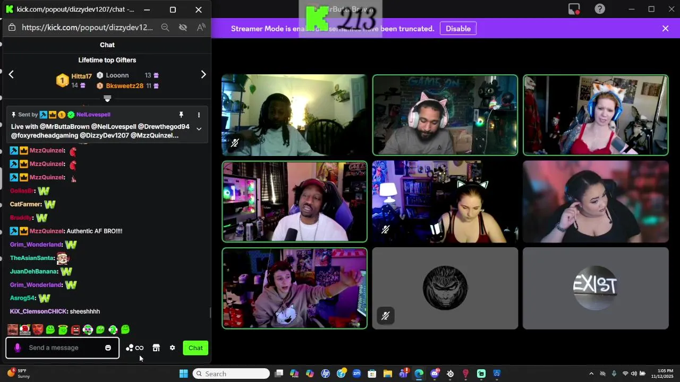Click the read aloud icon in the address bar
Image resolution: width=680 pixels, height=382 pixels.
click(x=201, y=28)
